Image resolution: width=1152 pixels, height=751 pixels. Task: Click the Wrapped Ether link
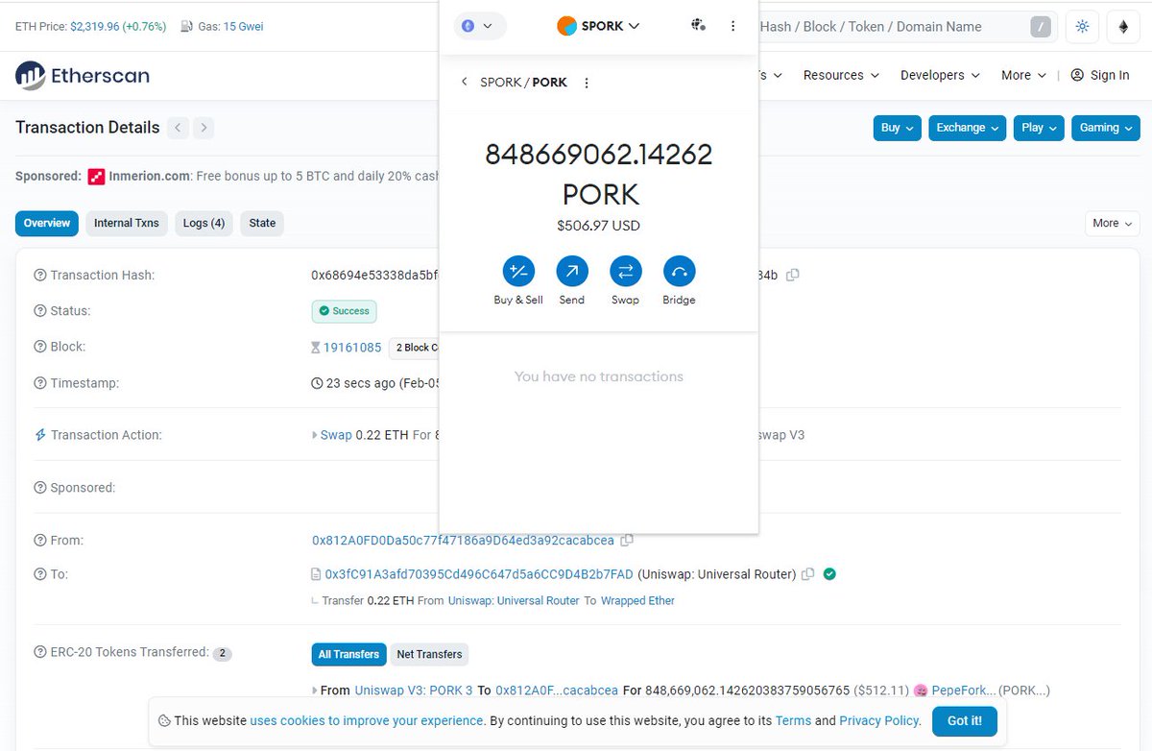coord(637,600)
